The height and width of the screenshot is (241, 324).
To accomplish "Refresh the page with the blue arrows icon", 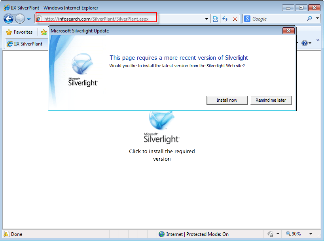I will coord(225,19).
